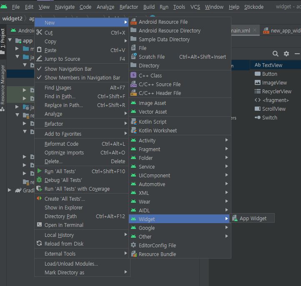Click the EditorConfig File gear icon
This screenshot has width=301, height=286.
coord(133,245)
